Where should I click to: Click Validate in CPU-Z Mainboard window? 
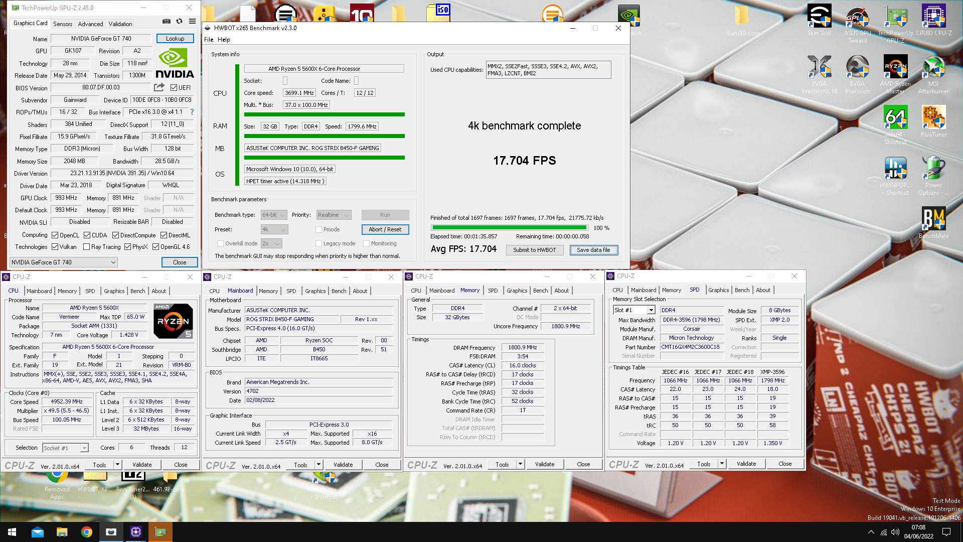point(343,465)
